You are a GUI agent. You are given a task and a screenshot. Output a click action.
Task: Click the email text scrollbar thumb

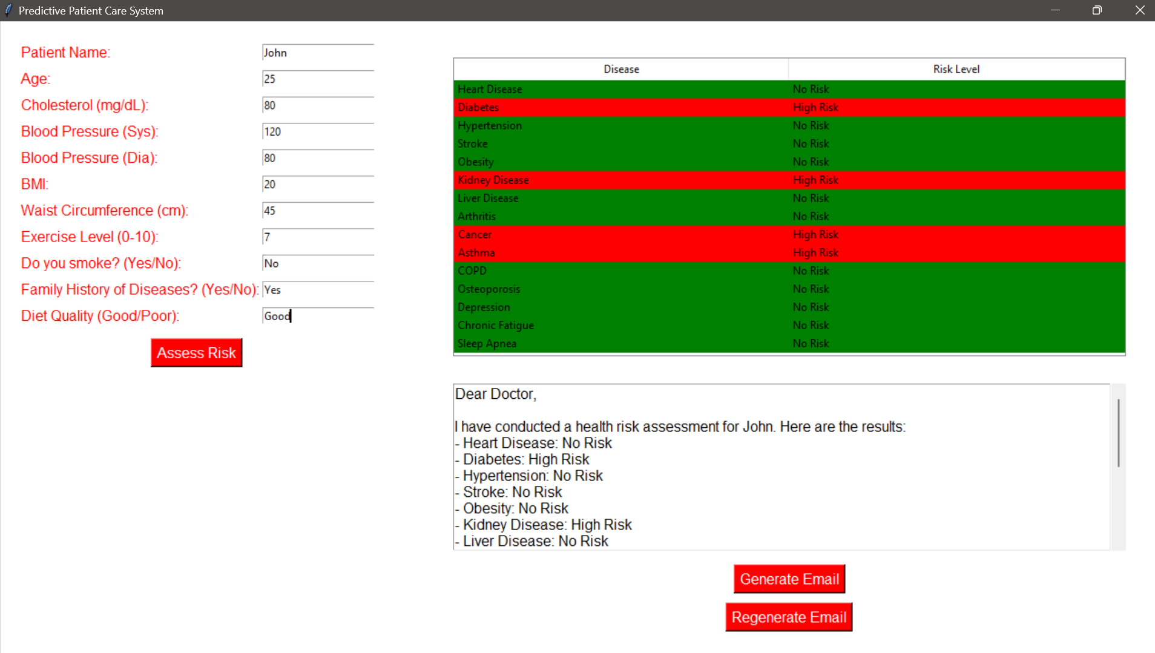coord(1118,433)
